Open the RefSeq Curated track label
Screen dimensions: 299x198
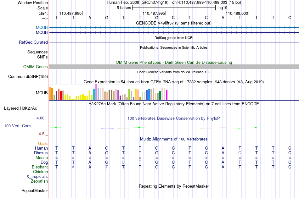(33, 42)
